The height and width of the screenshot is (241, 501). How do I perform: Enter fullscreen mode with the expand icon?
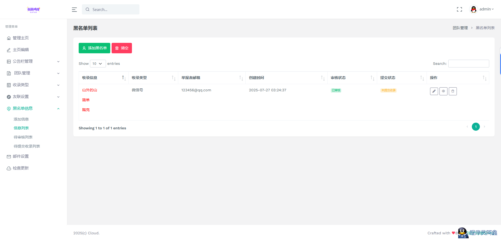coord(459,9)
